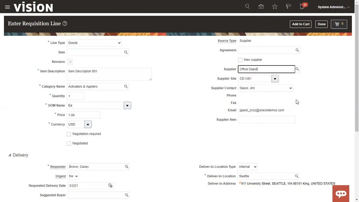The width and height of the screenshot is (359, 202).
Task: Enable the Negotiation required checkbox
Action: pyautogui.click(x=69, y=134)
